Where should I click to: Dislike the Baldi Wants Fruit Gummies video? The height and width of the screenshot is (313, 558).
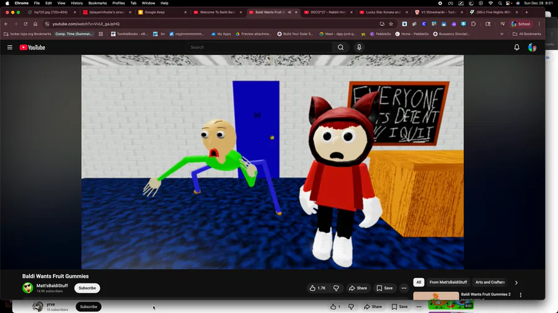click(336, 288)
